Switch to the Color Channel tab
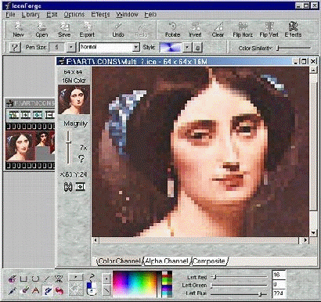 click(119, 261)
